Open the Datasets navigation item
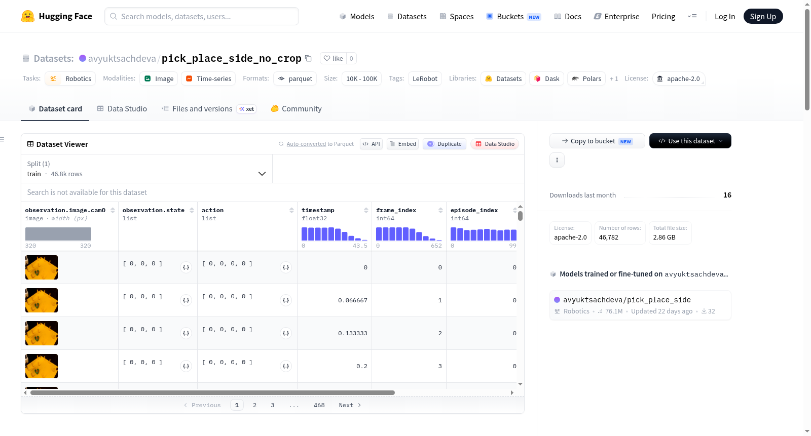Screen dimensions: 811x436 pos(407,16)
